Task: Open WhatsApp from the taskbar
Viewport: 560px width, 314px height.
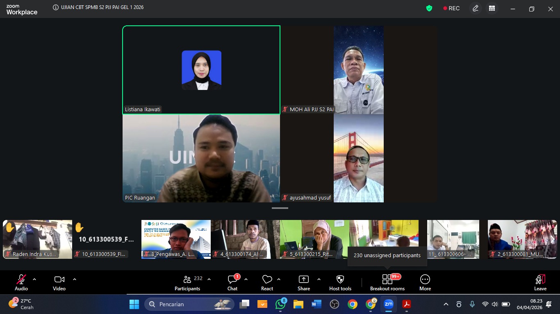Action: point(281,304)
